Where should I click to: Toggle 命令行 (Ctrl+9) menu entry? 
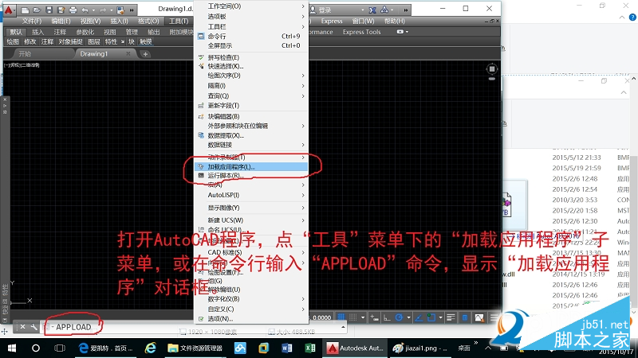251,36
